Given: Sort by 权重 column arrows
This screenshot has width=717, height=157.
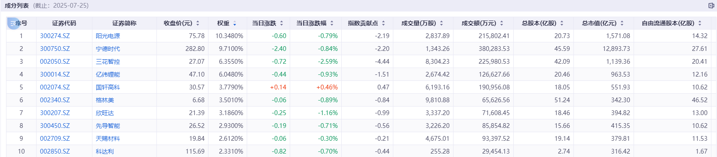Looking at the screenshot, I should [x=235, y=23].
